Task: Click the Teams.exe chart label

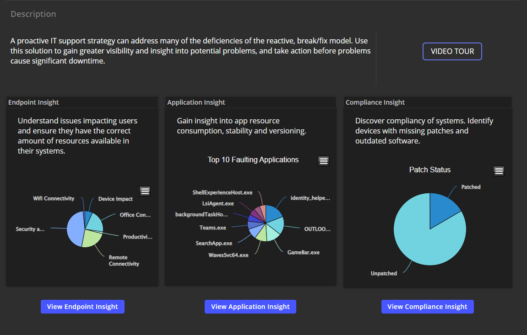Action: click(x=212, y=228)
